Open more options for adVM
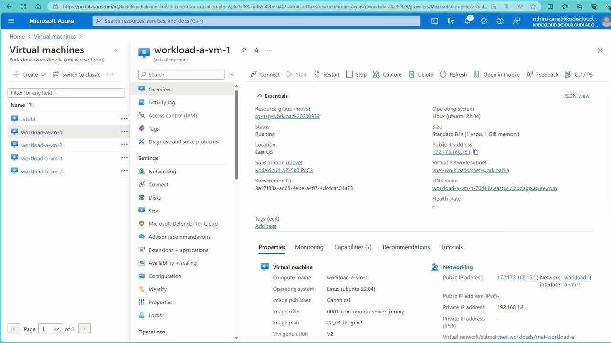 tap(124, 119)
